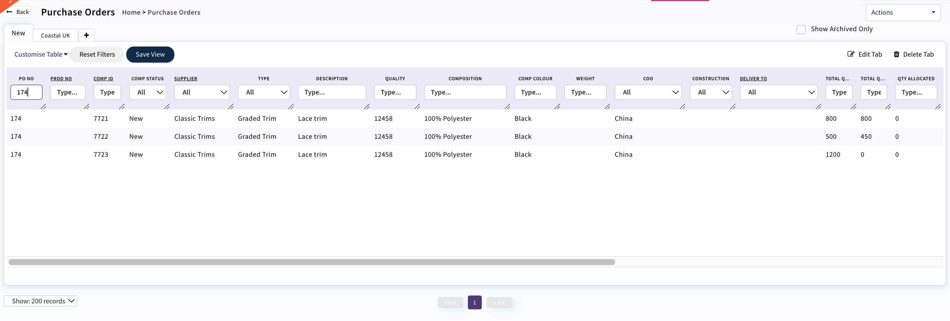Click resize handle under COMPOSITION column
The height and width of the screenshot is (321, 950).
[507, 107]
